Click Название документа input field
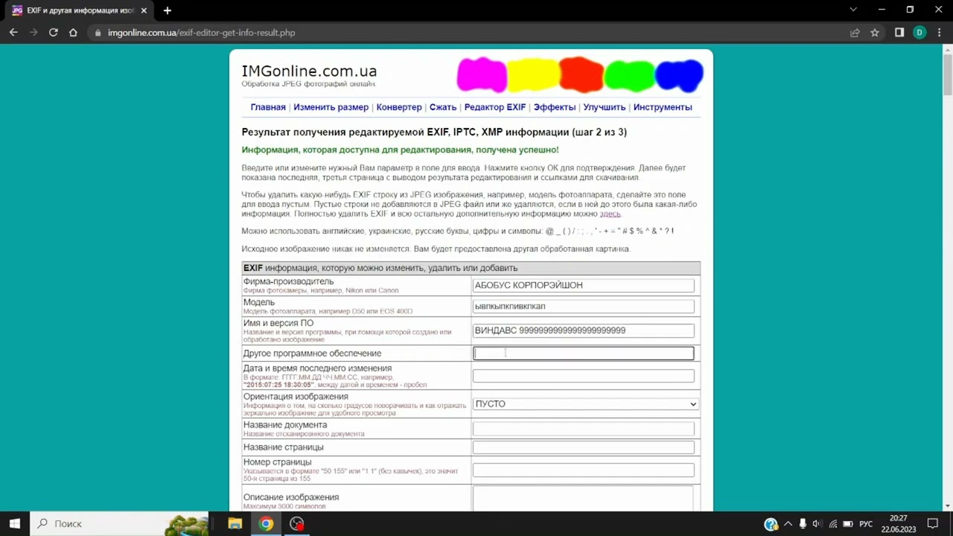The image size is (953, 536). click(x=583, y=428)
